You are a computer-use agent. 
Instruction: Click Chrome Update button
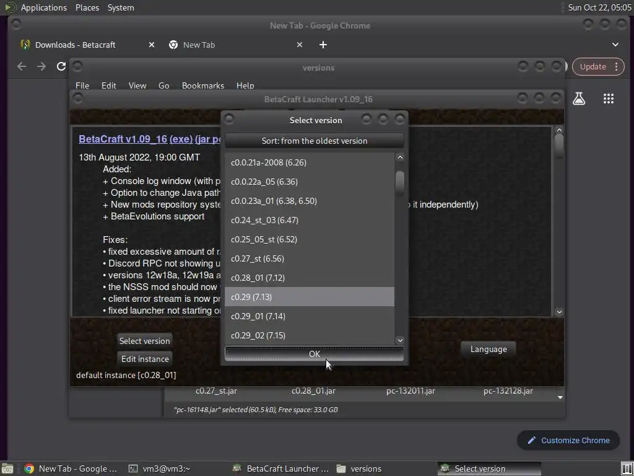(x=593, y=67)
